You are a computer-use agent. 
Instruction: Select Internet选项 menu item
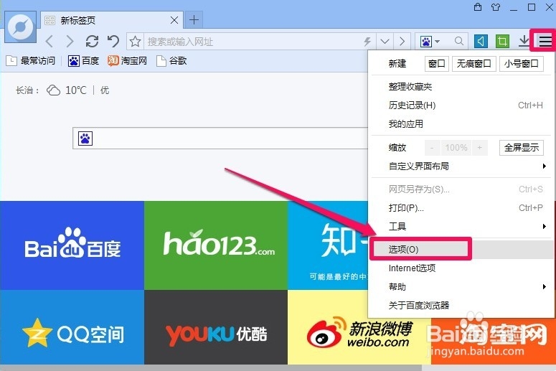click(x=461, y=268)
